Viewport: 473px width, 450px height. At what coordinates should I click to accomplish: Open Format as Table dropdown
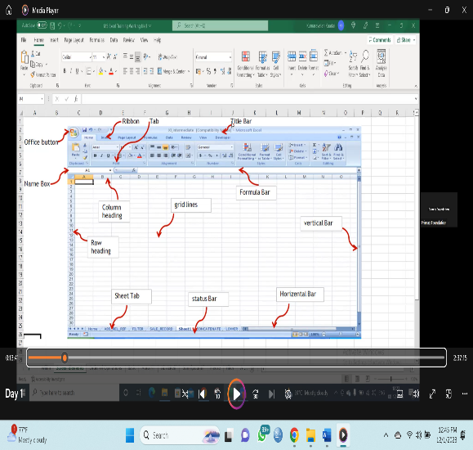(x=262, y=64)
